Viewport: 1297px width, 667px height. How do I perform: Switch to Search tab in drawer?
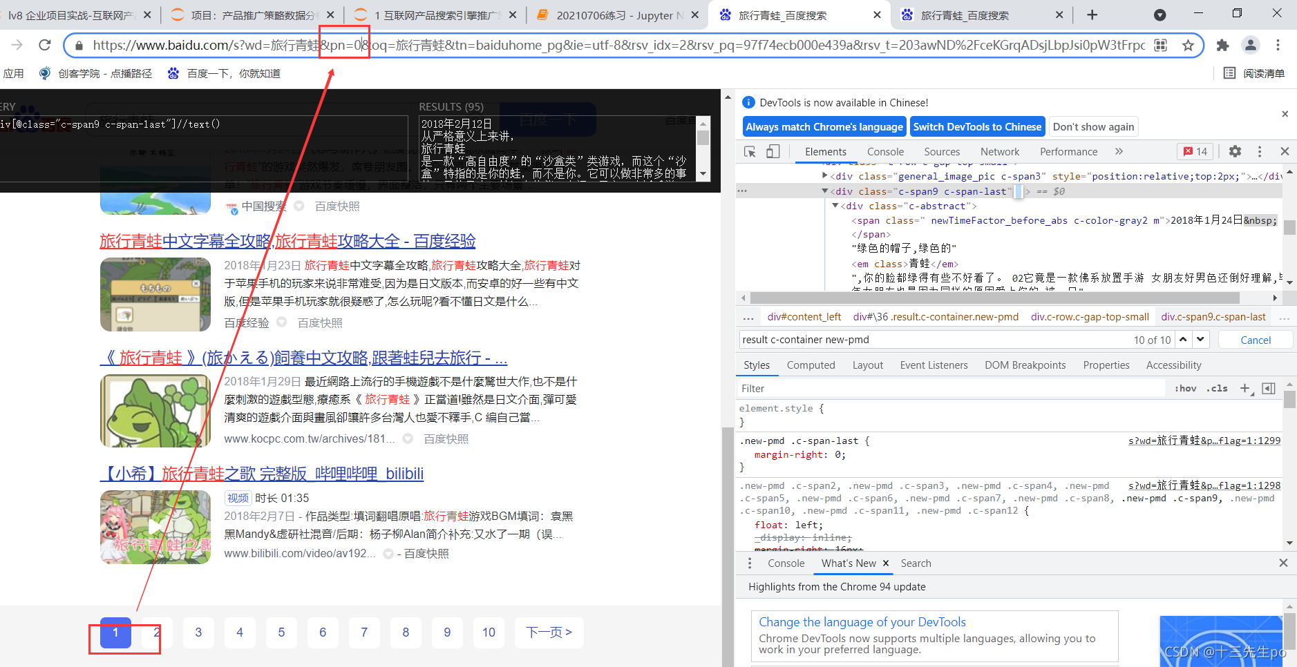[x=916, y=563]
